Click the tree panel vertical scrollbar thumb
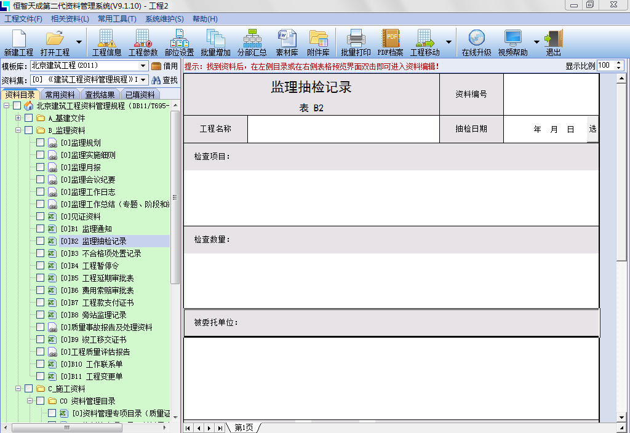 click(x=175, y=197)
